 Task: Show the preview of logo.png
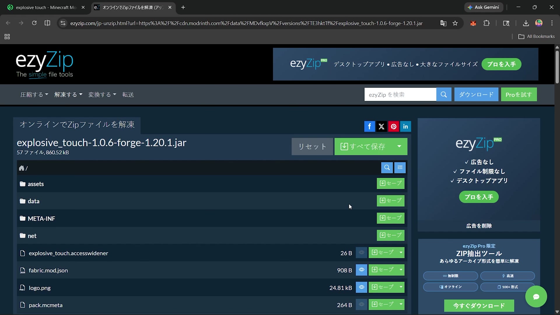[361, 287]
